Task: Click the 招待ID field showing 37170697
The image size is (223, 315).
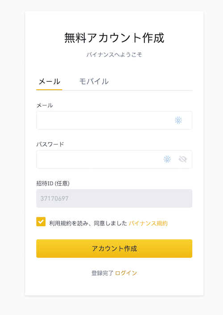Action: click(114, 198)
